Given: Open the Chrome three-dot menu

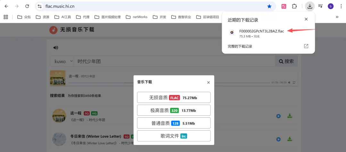Looking at the screenshot, I should coord(341,6).
